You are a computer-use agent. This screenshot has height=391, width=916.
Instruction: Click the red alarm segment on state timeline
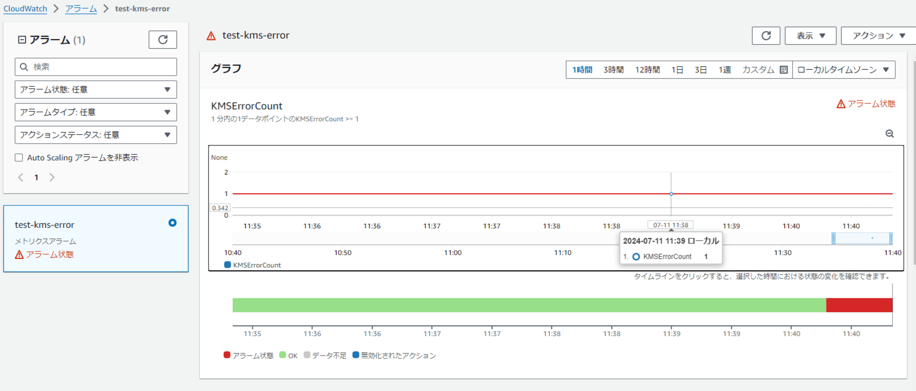click(859, 305)
